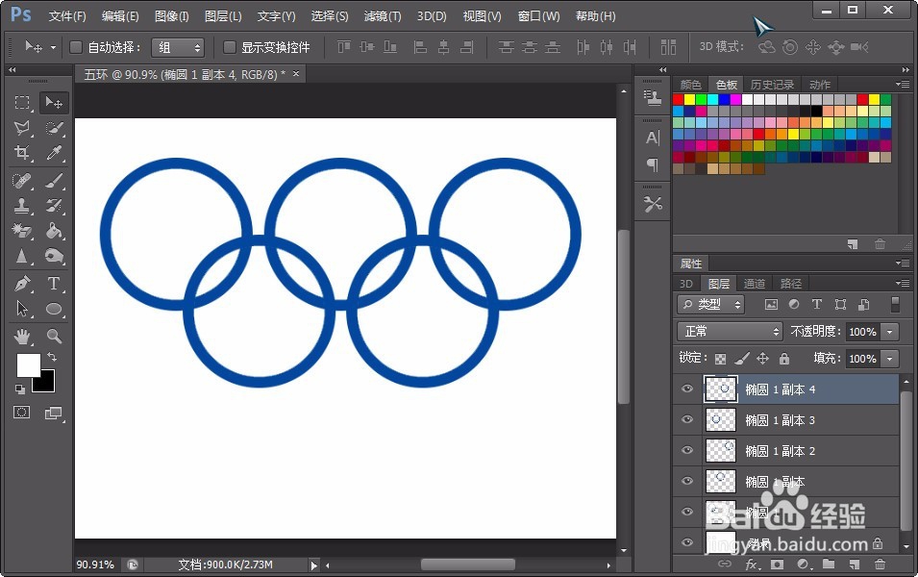This screenshot has height=577, width=918.
Task: Click the background color swatch
Action: [47, 385]
